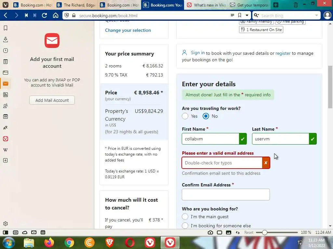Launch Firefox from the taskbar
The width and height of the screenshot is (333, 249).
pyautogui.click(x=49, y=243)
